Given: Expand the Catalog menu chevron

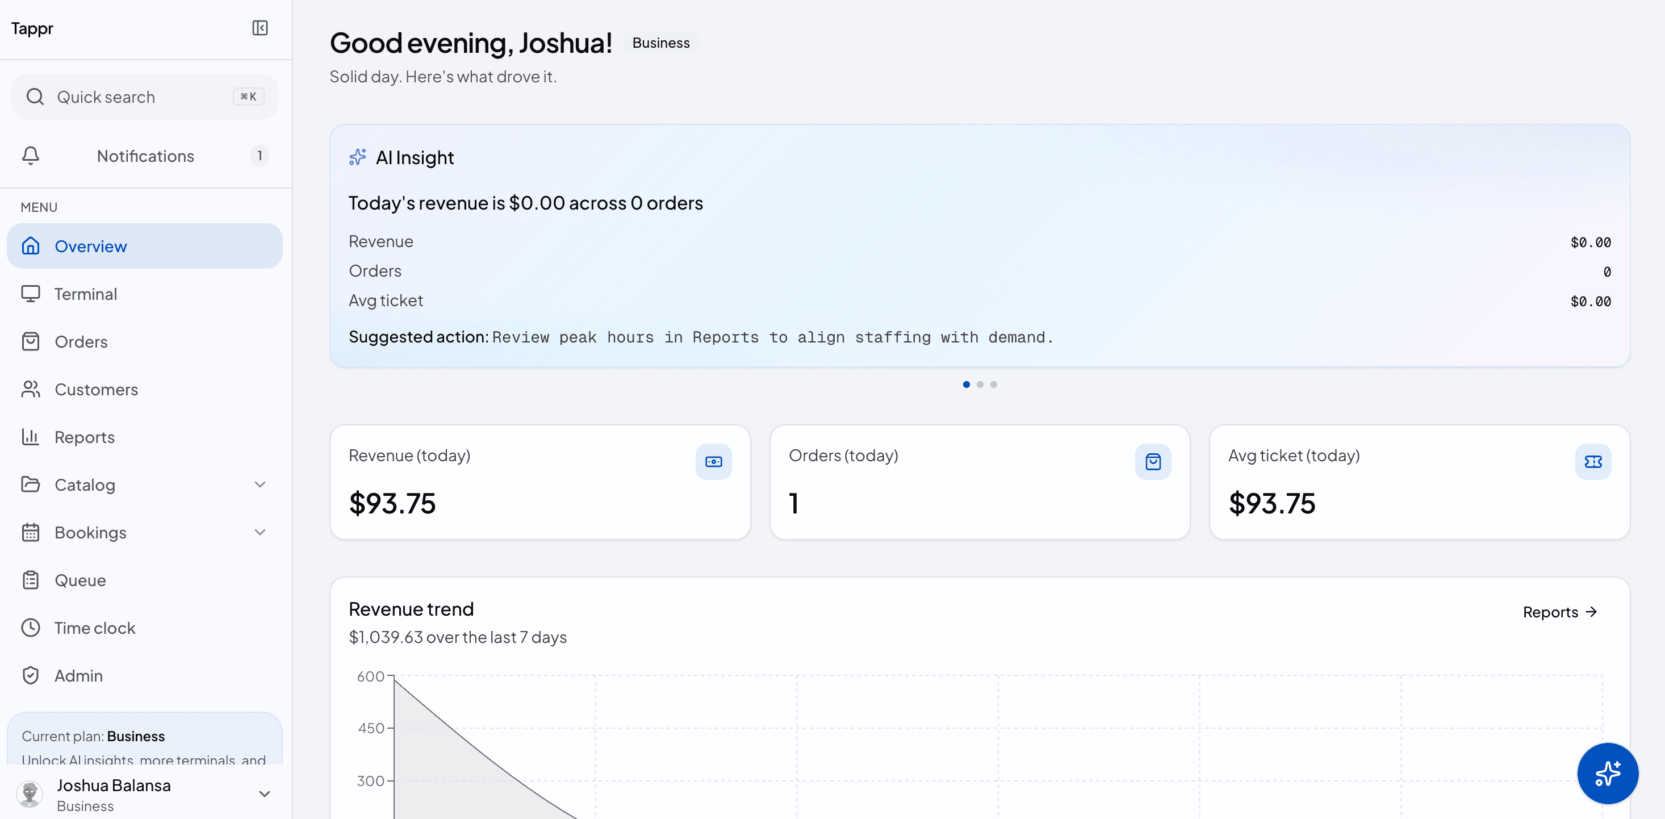Looking at the screenshot, I should (x=260, y=485).
